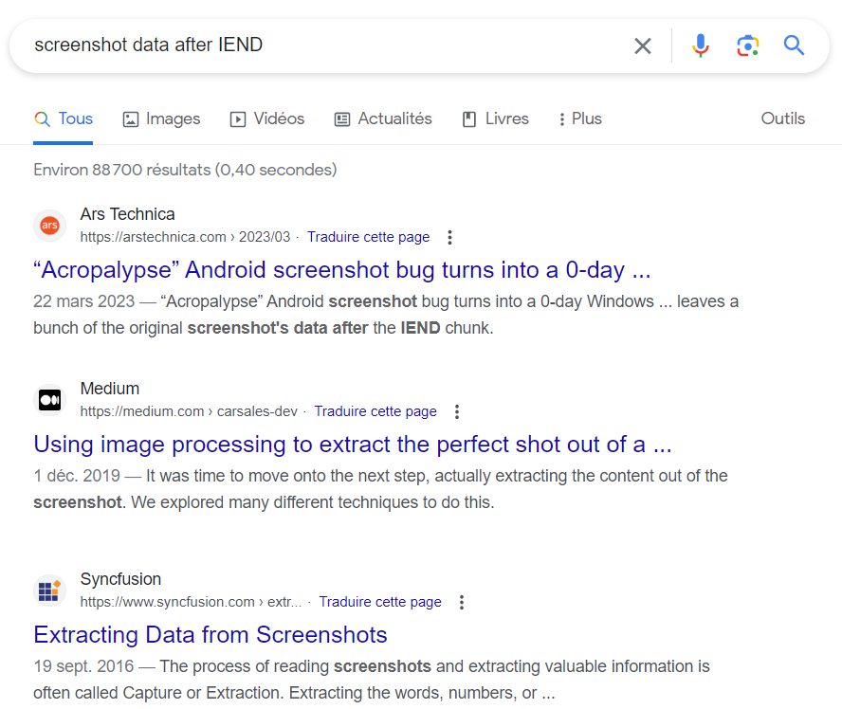Open three-dot menu for Ars Technica result
The height and width of the screenshot is (709, 842).
coord(450,238)
